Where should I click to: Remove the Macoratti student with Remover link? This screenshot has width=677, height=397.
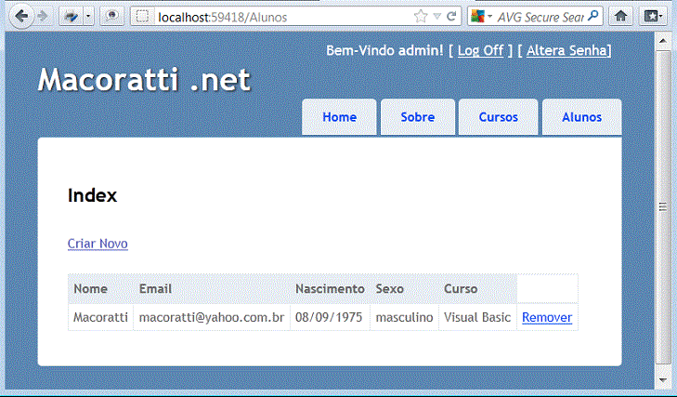(547, 317)
